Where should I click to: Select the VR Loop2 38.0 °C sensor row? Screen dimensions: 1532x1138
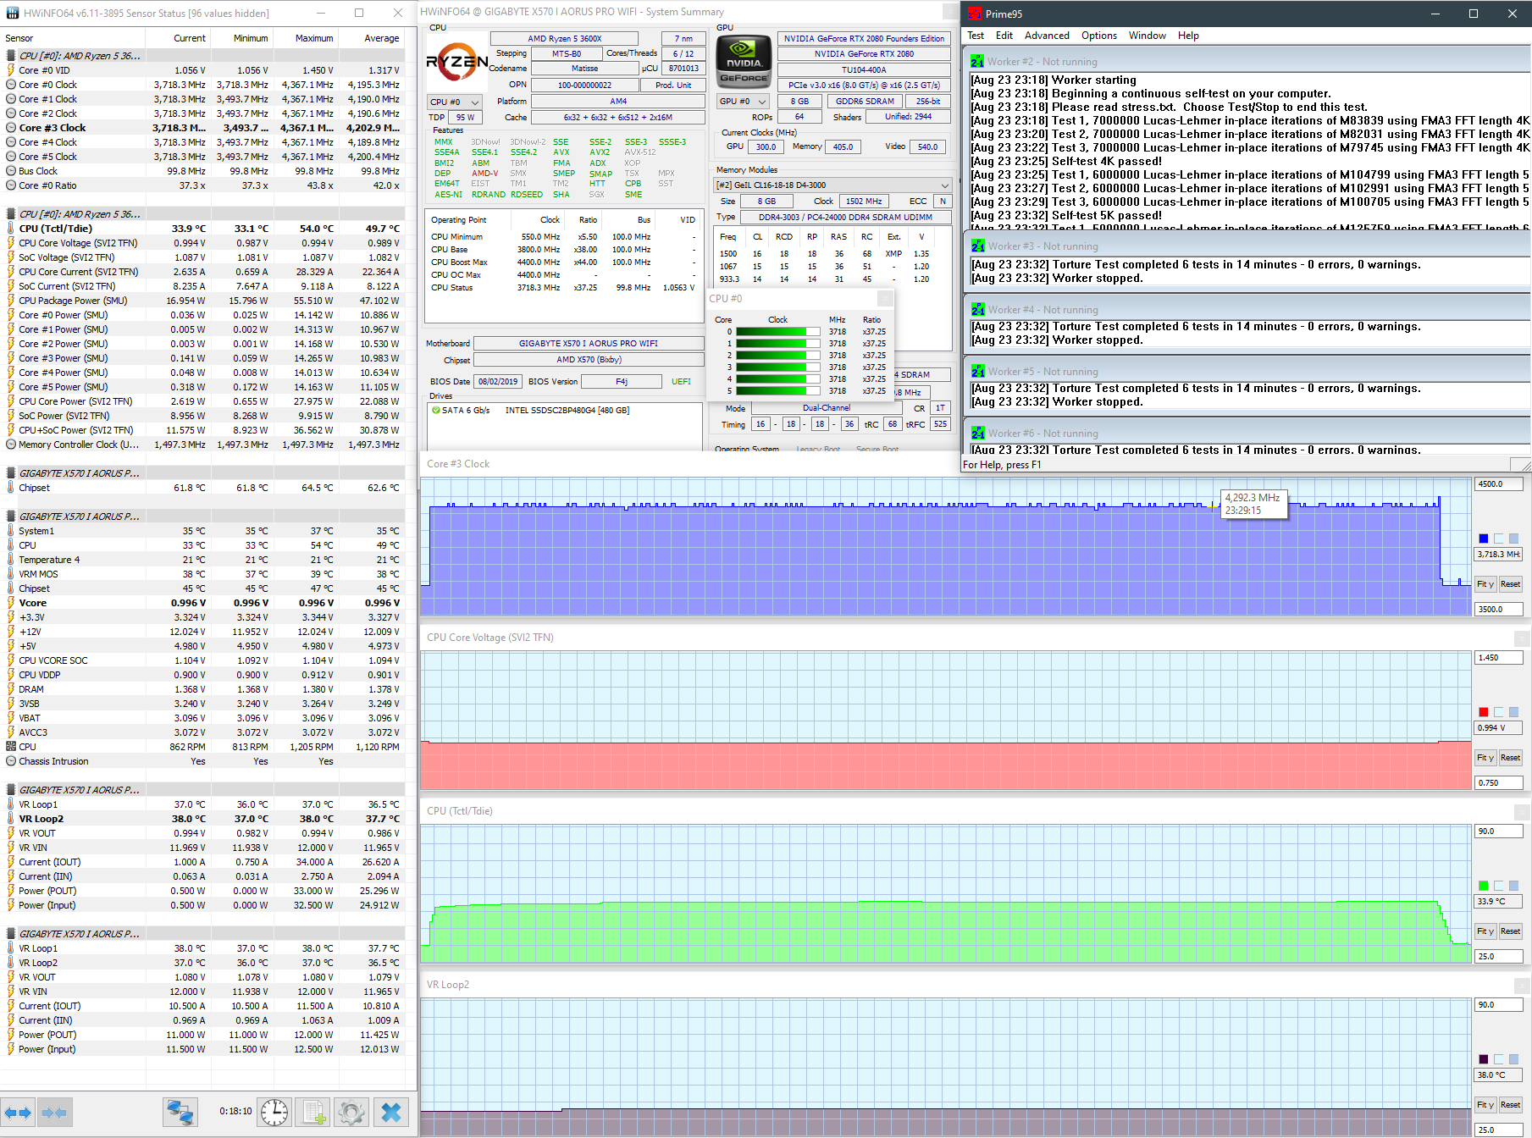pos(203,819)
